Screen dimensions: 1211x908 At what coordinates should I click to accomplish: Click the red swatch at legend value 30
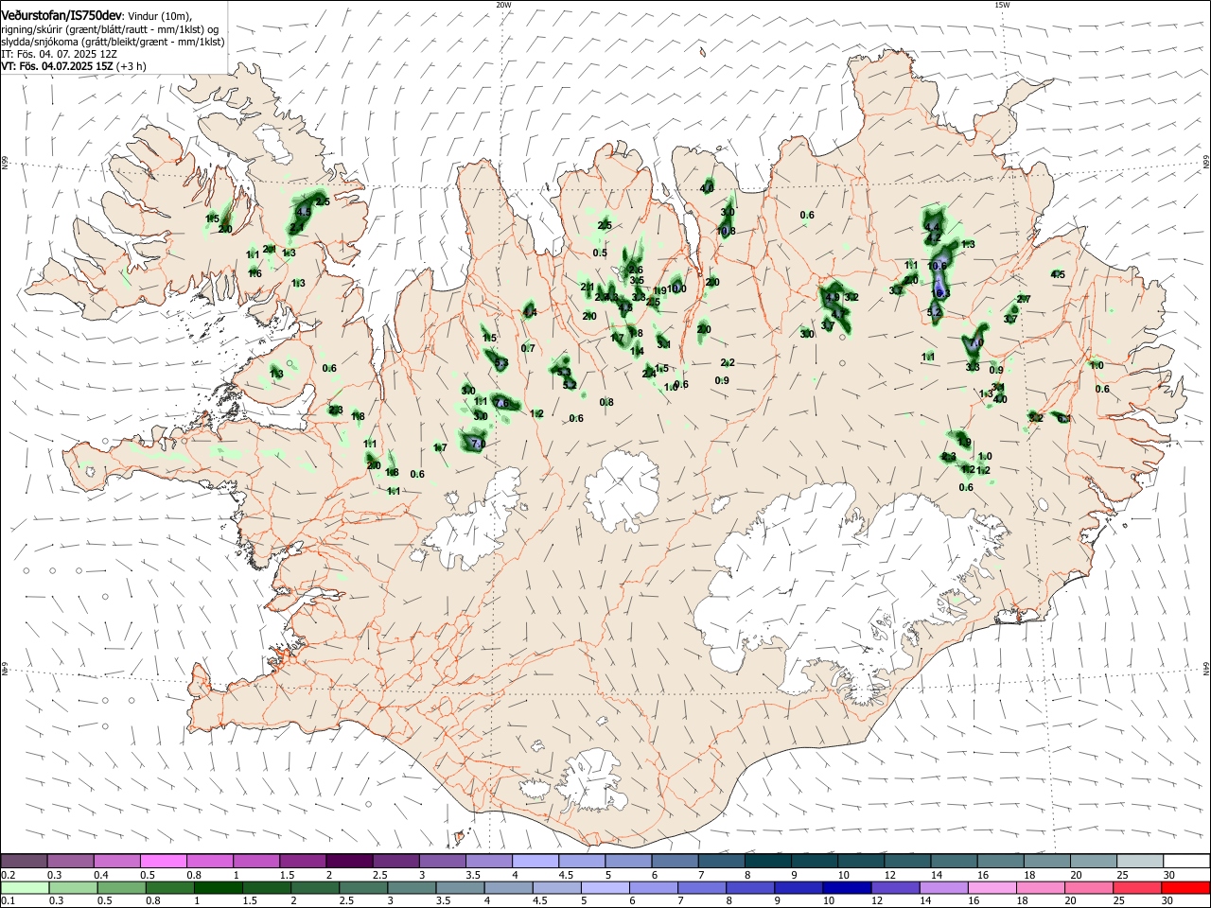click(1185, 887)
